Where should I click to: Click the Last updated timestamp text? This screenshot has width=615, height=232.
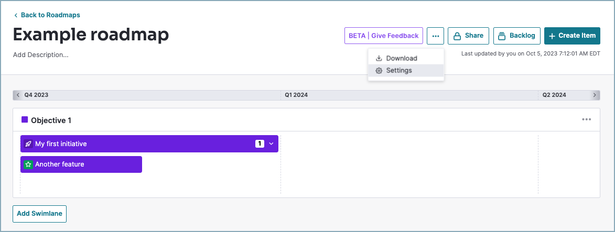pos(531,54)
